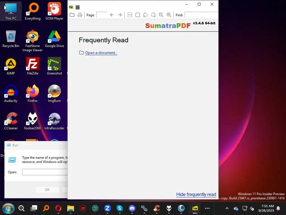This screenshot has height=215, width=286.
Task: Select Firefox desktop shortcut
Action: tap(33, 94)
